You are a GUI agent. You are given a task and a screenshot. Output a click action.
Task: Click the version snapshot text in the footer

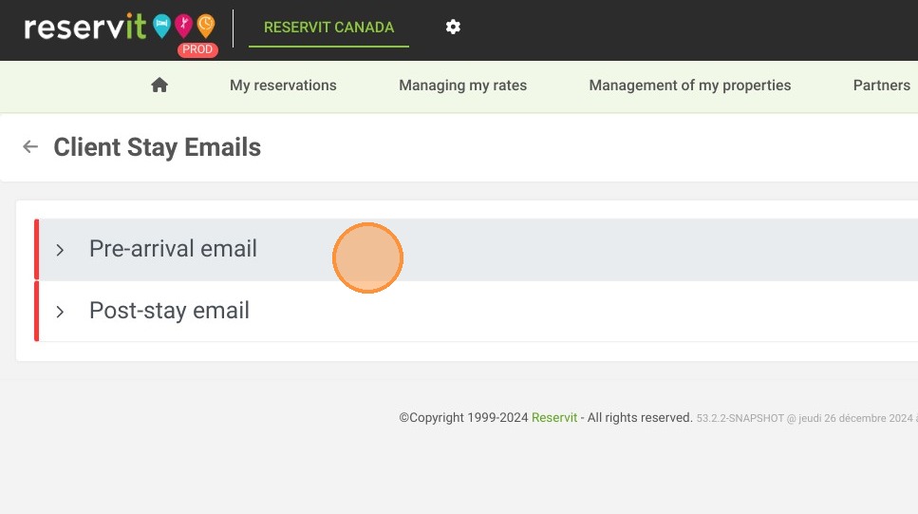pos(807,418)
